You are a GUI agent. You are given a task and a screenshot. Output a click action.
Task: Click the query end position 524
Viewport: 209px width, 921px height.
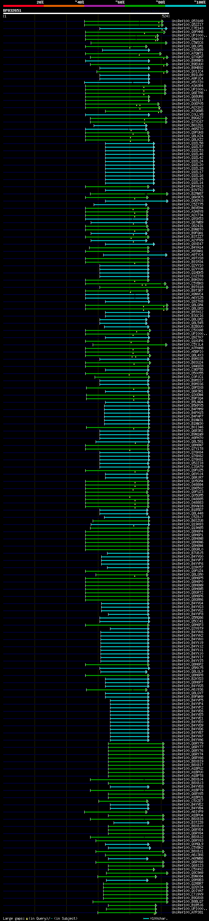click(165, 16)
